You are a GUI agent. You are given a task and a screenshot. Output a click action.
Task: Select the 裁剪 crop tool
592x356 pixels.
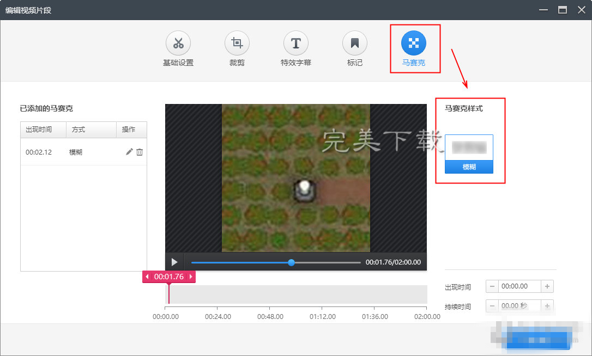[237, 49]
